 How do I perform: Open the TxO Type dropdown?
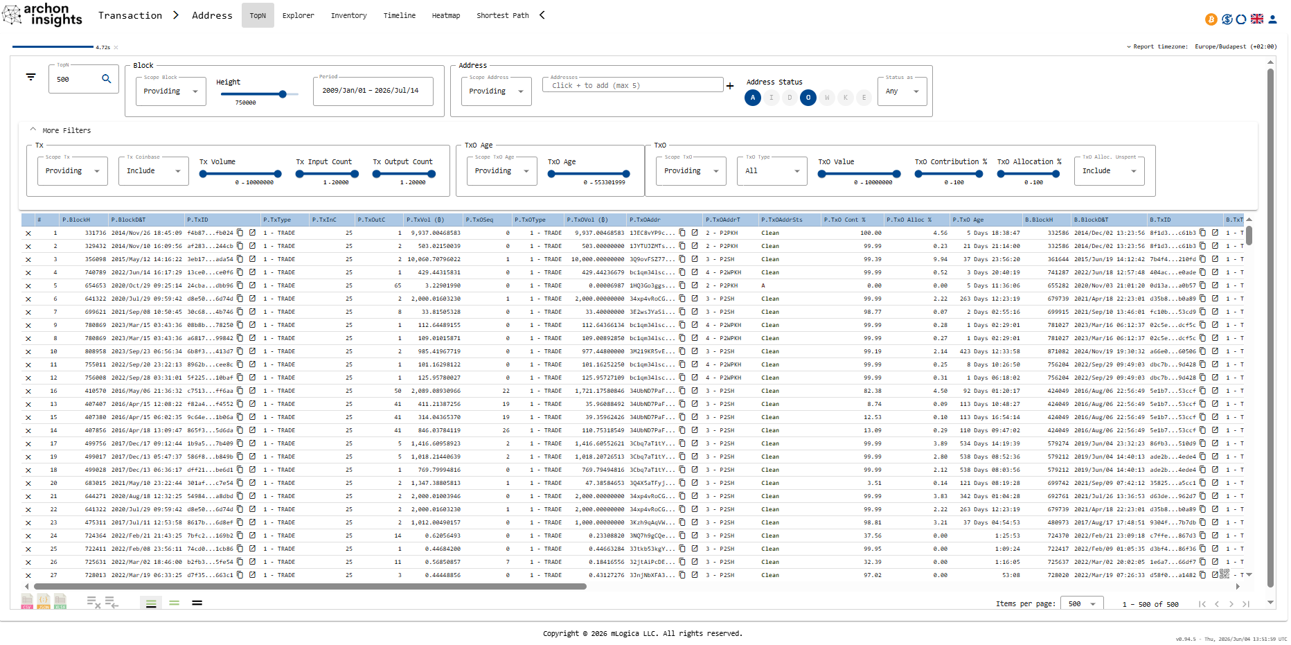tap(773, 171)
